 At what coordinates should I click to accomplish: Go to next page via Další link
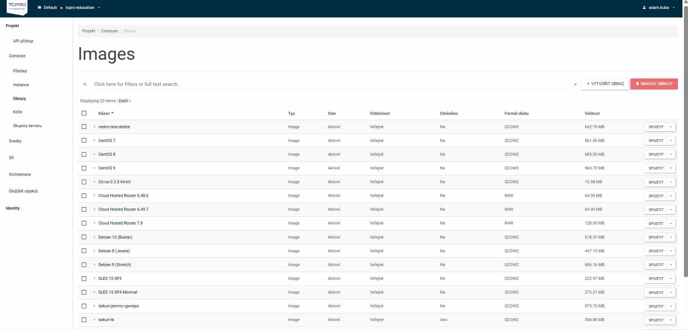point(125,101)
